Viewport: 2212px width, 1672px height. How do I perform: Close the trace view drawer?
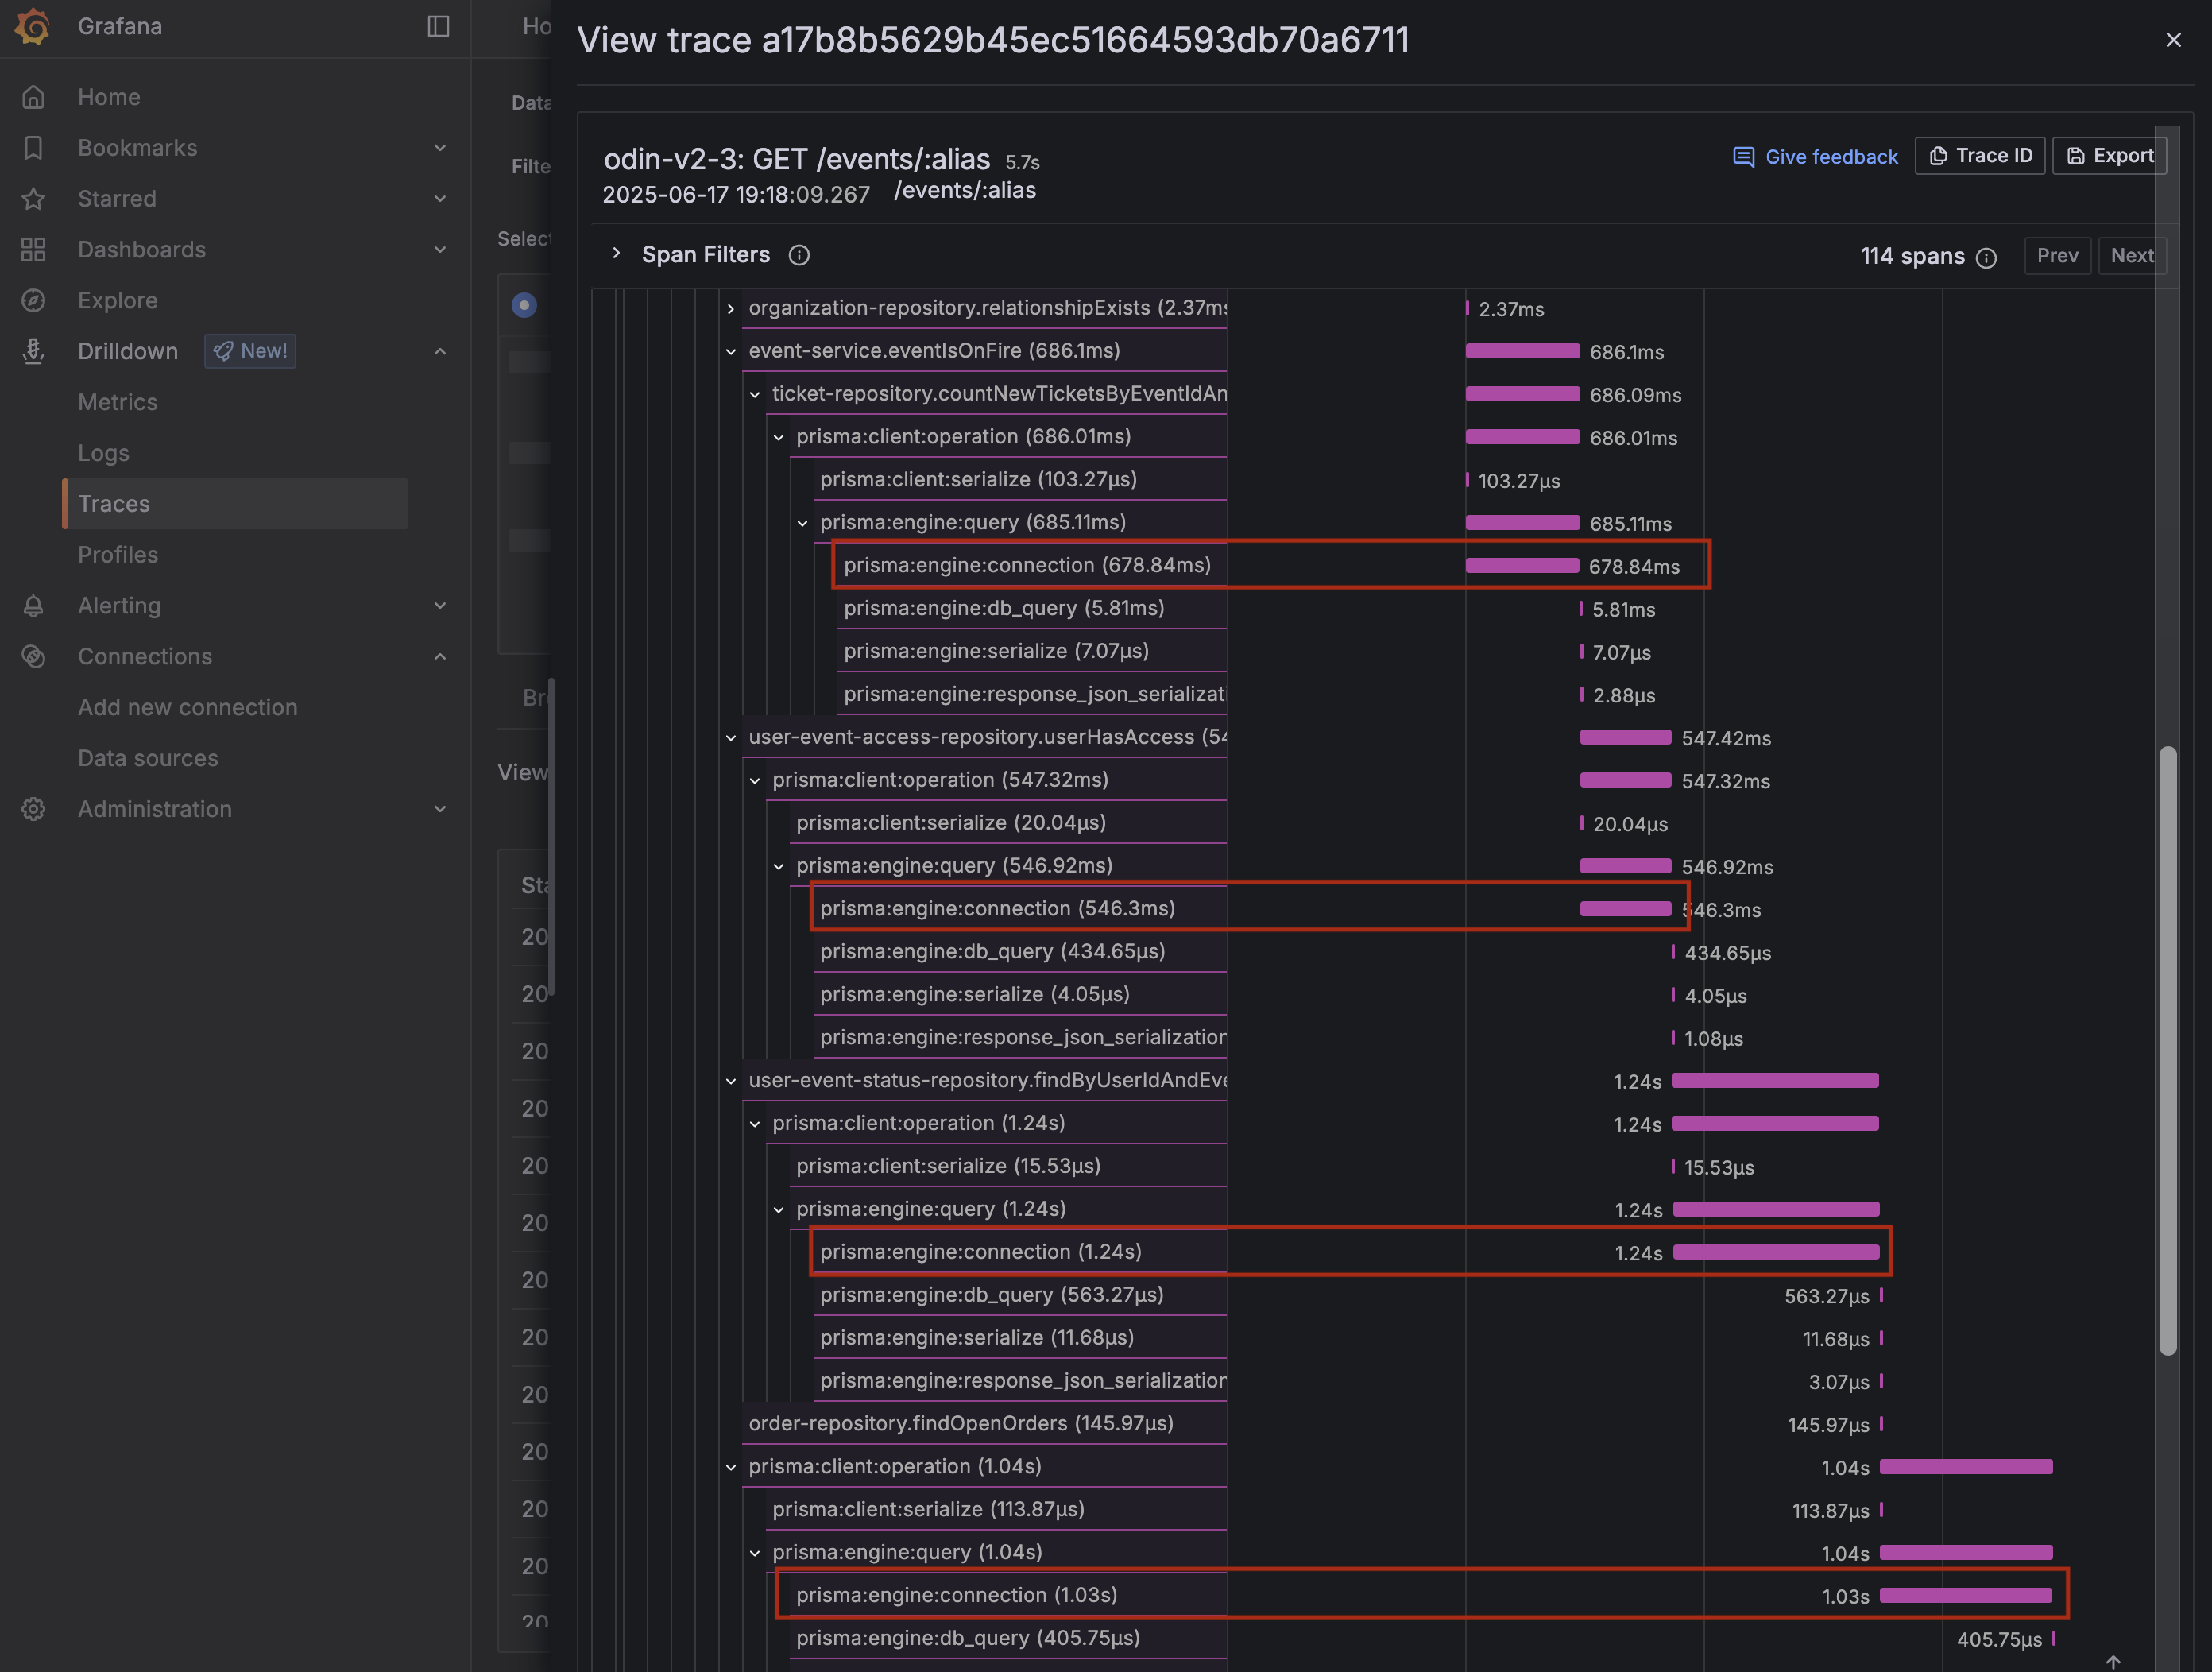pyautogui.click(x=2173, y=40)
